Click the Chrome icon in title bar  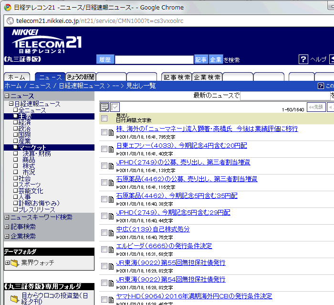(x=8, y=8)
